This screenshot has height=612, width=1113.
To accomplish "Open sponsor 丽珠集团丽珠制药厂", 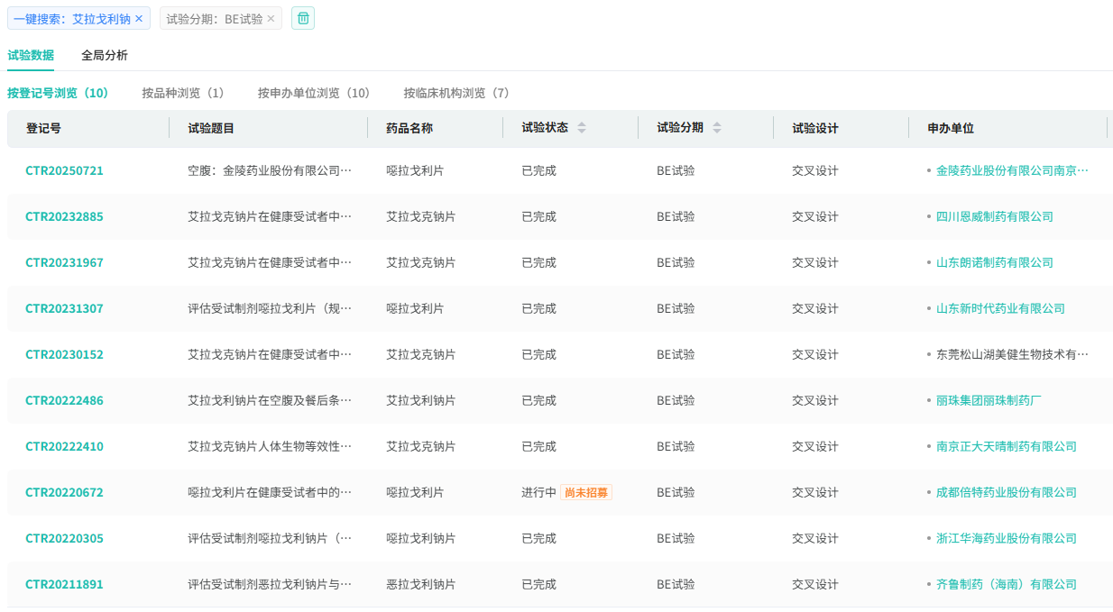I will click(x=989, y=400).
